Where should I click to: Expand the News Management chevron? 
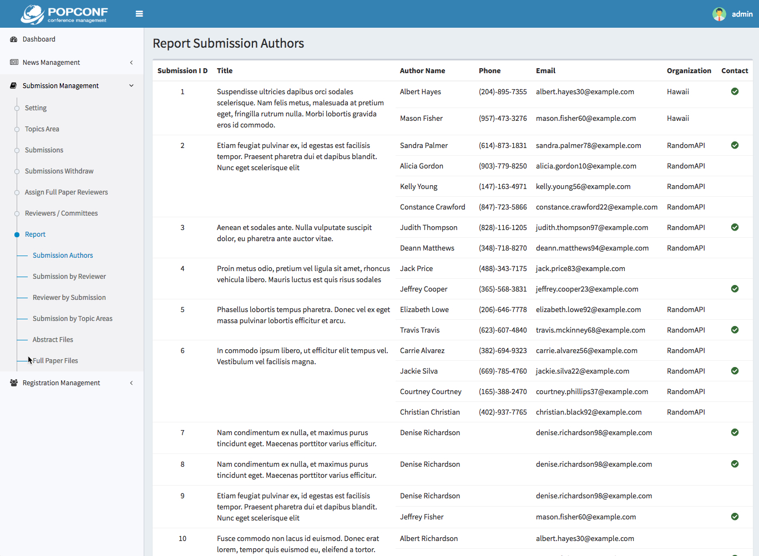[x=131, y=63]
